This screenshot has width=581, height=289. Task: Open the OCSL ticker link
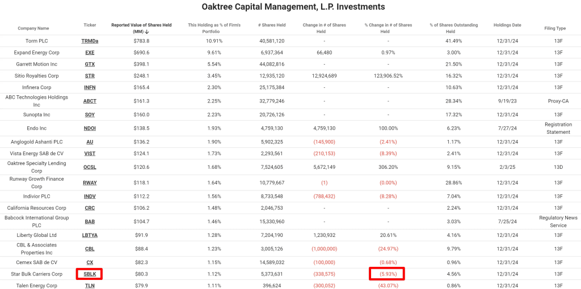point(90,167)
